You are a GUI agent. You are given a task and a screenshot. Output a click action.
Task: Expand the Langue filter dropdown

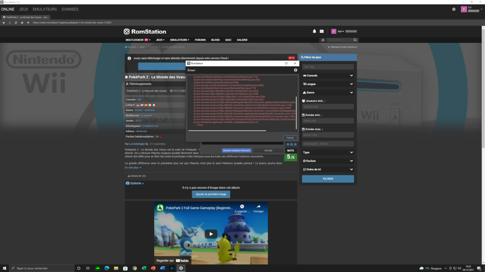point(328,84)
